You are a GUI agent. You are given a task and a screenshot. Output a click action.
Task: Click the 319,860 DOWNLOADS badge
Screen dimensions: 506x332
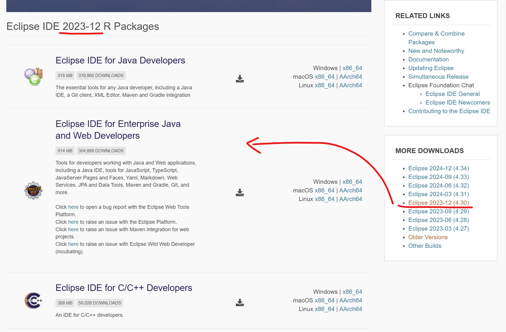[x=101, y=76]
